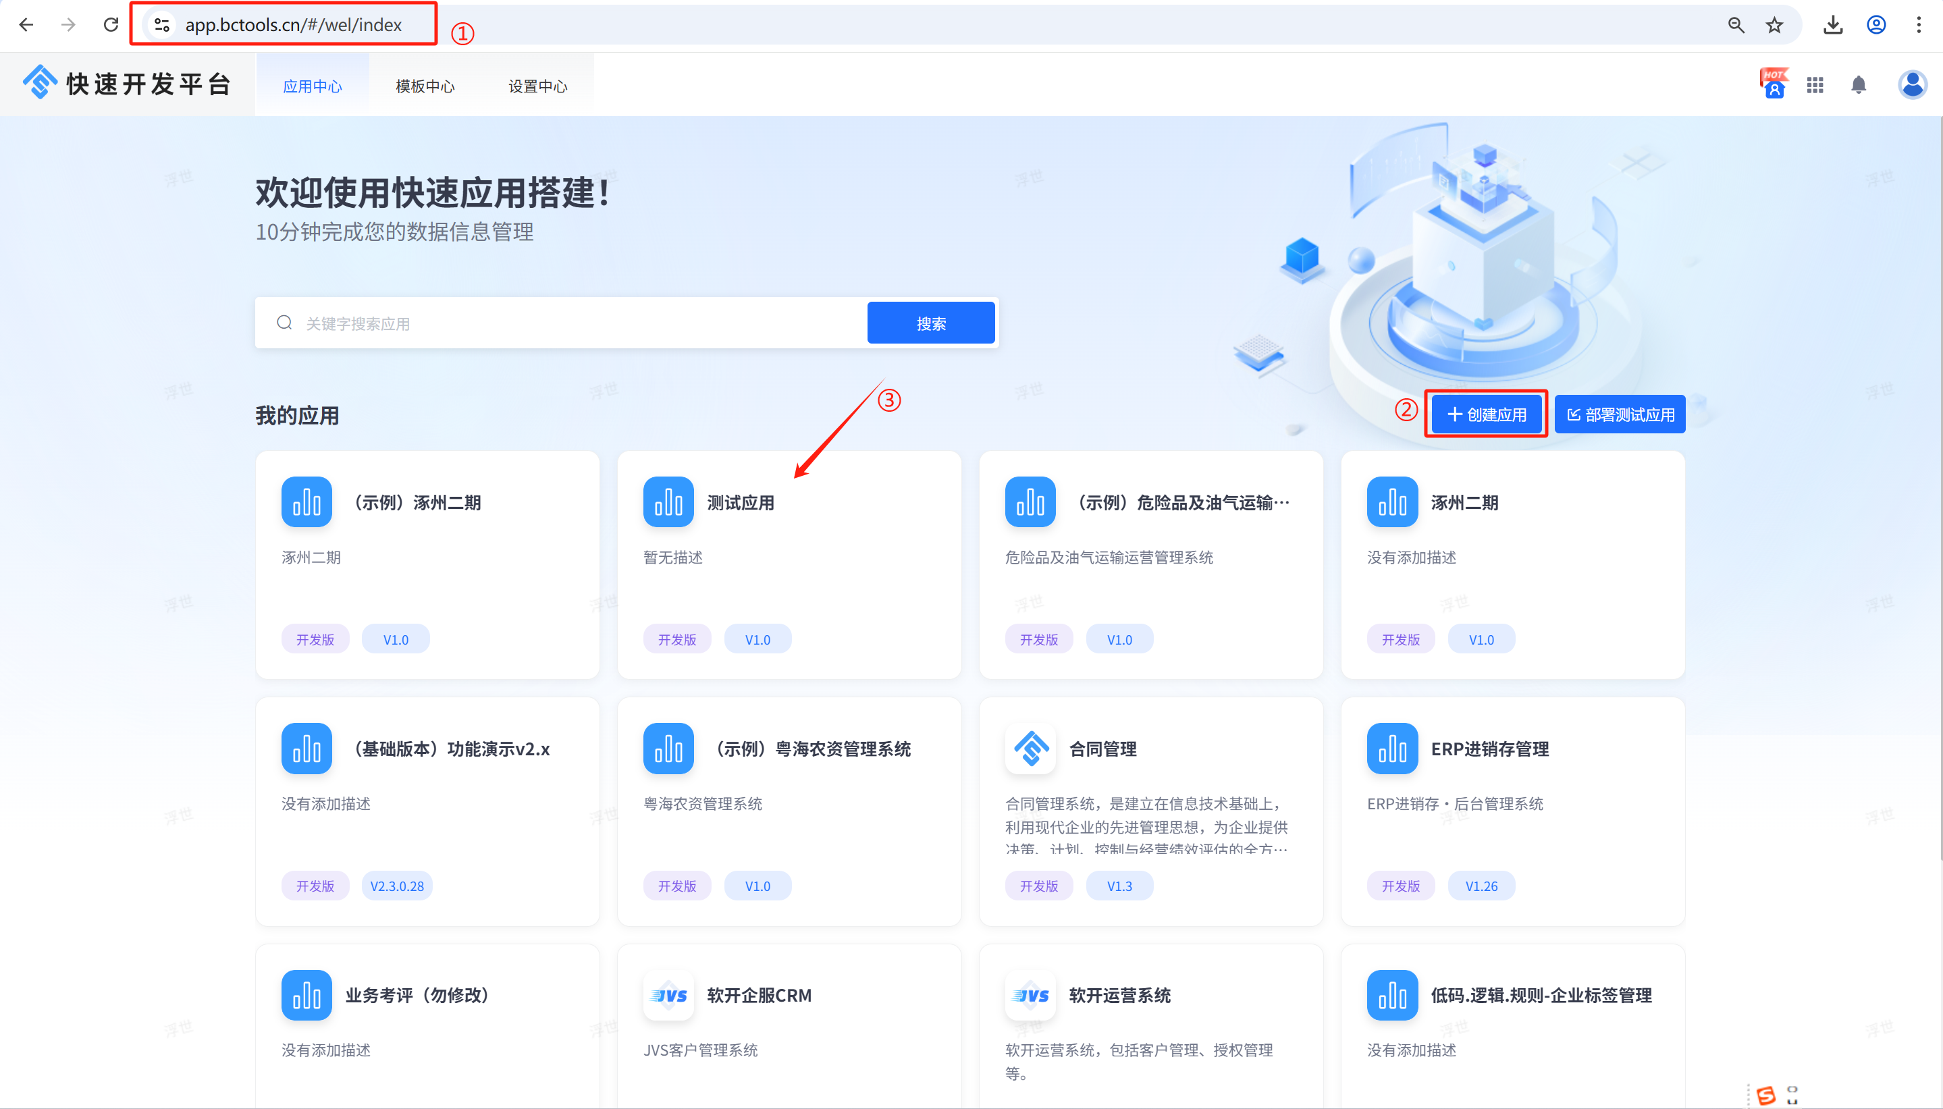Click the icon of 测试应用 app
The image size is (1943, 1109).
pyautogui.click(x=669, y=502)
